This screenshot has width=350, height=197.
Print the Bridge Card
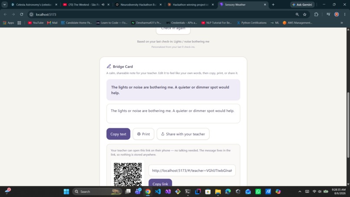pos(143,134)
